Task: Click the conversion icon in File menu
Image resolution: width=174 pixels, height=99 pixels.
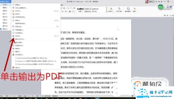Action: [x=14, y=48]
